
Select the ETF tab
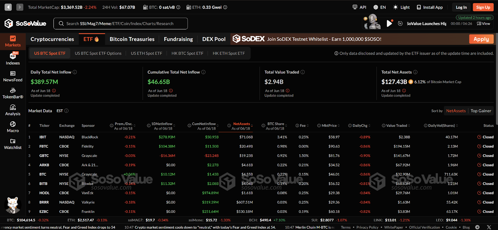[91, 39]
